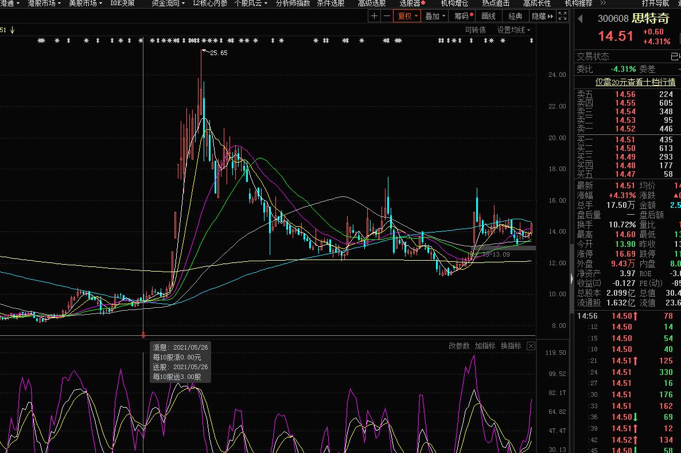Expand more toolbar items double-arrow
The image size is (681, 453).
pos(551,16)
